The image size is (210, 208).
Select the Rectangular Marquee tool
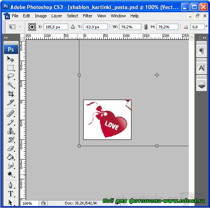pyautogui.click(x=11, y=68)
